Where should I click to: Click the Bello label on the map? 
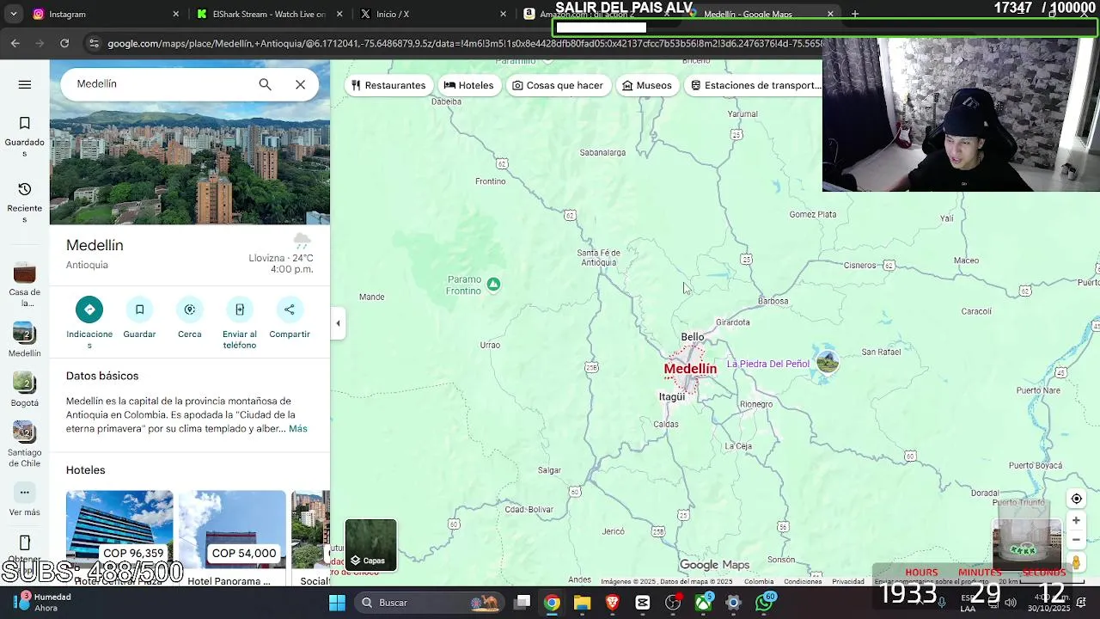(692, 337)
